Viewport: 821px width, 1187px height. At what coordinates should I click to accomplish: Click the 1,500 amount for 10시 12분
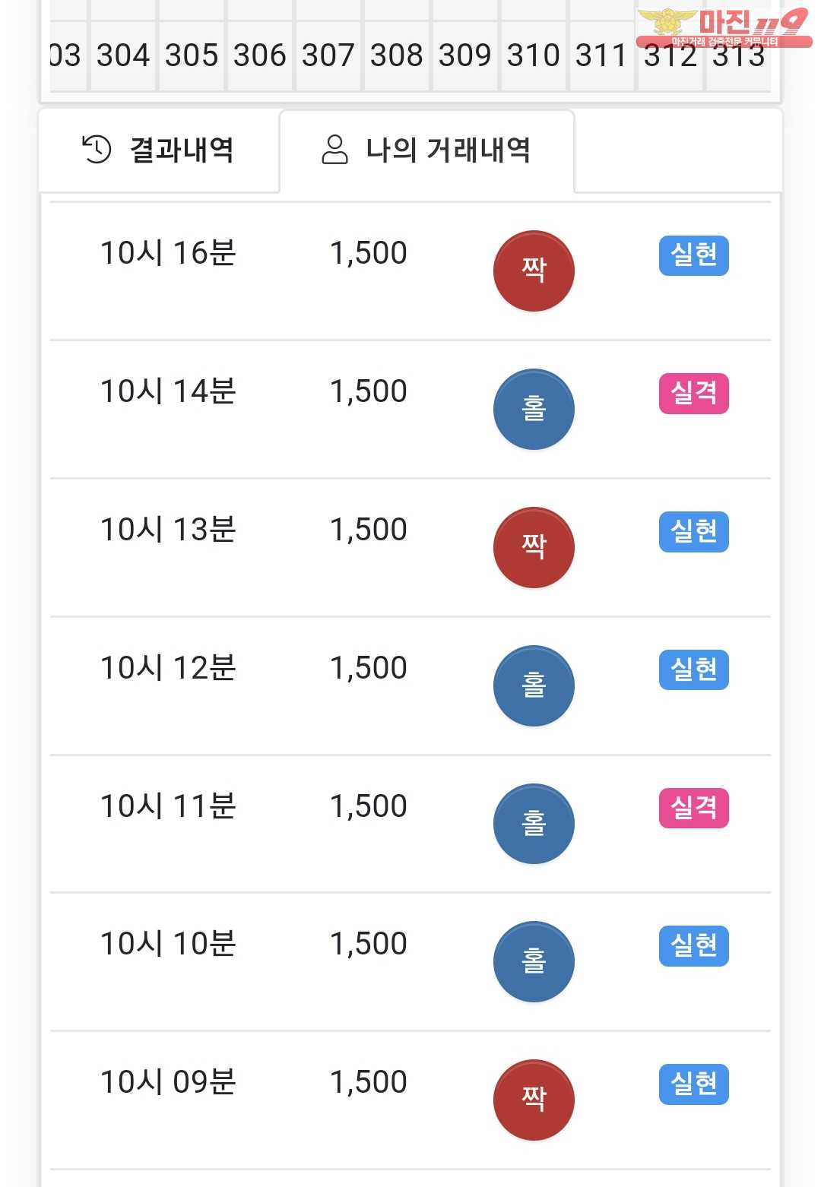tap(369, 668)
